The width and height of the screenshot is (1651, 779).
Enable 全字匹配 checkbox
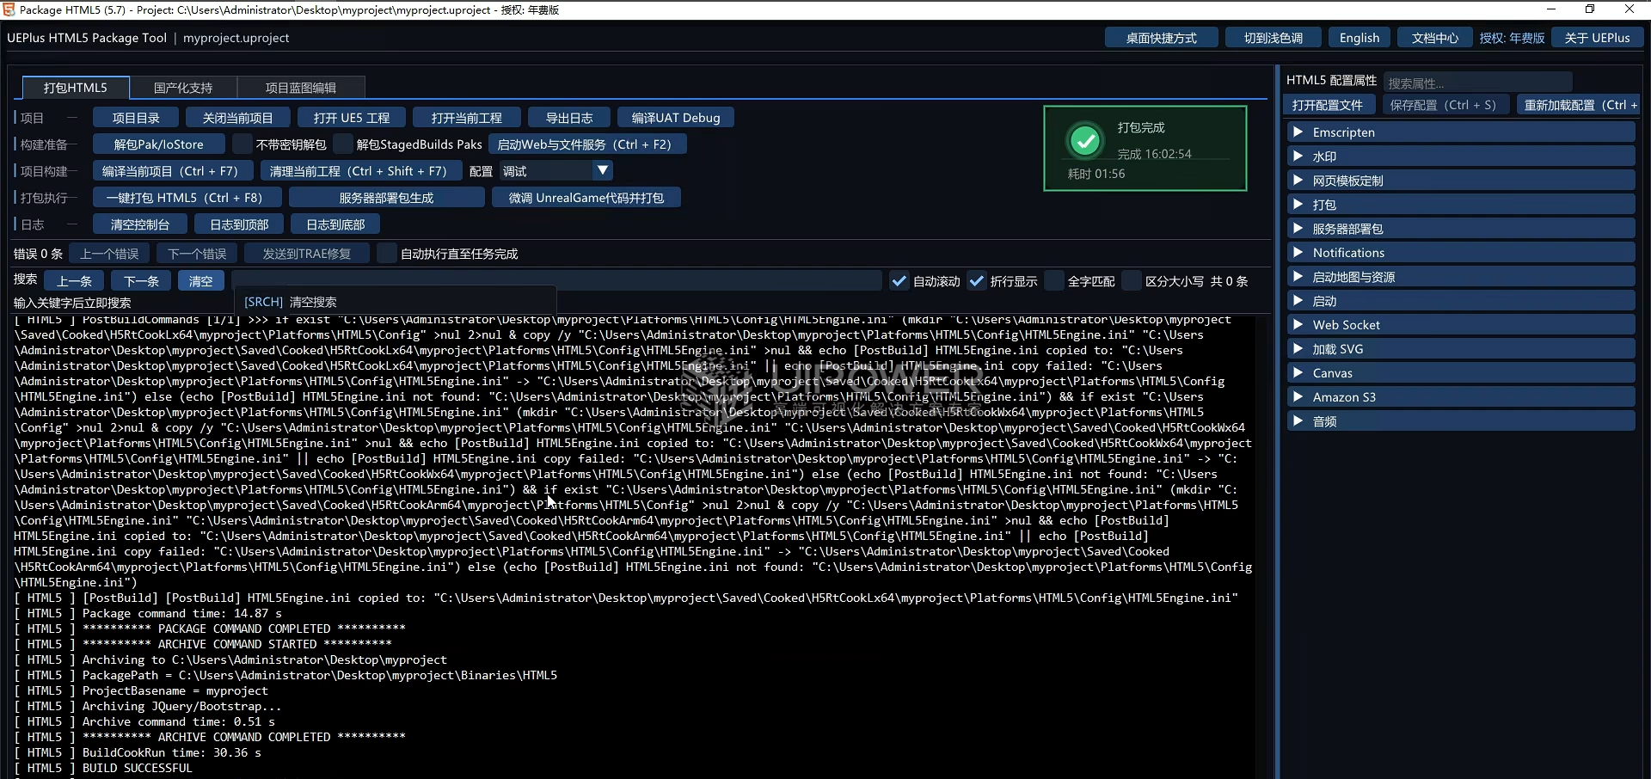pos(1054,281)
